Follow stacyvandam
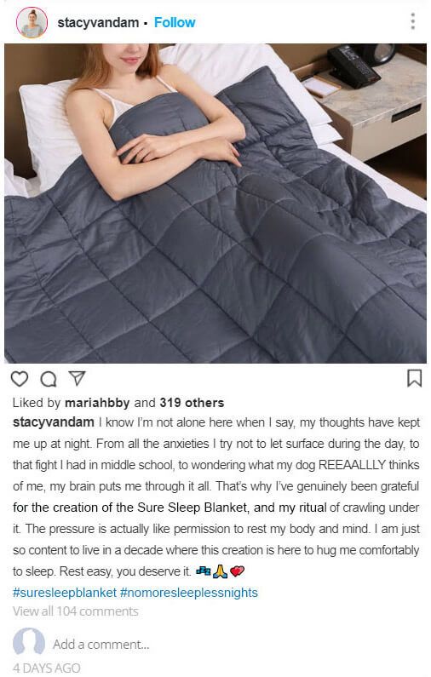The image size is (431, 677). tap(175, 22)
